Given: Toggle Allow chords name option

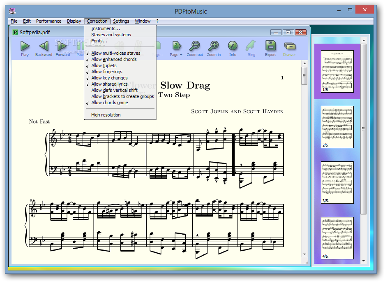Looking at the screenshot, I should 120,103.
